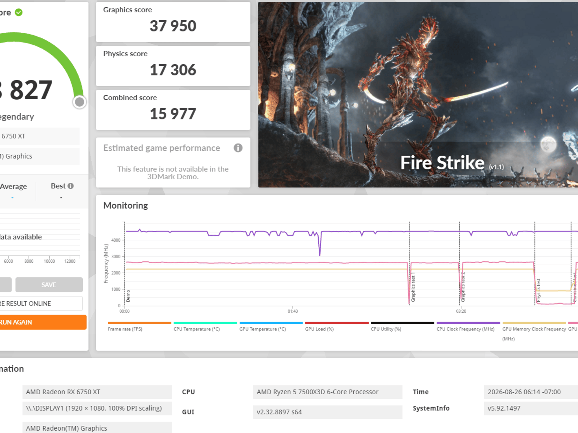Click the DISPLAY1 1920 × 1080 field
The height and width of the screenshot is (433, 578).
[97, 408]
